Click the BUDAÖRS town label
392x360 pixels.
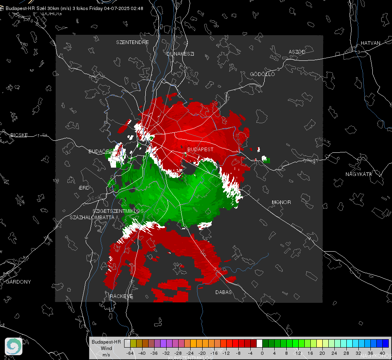coord(100,151)
